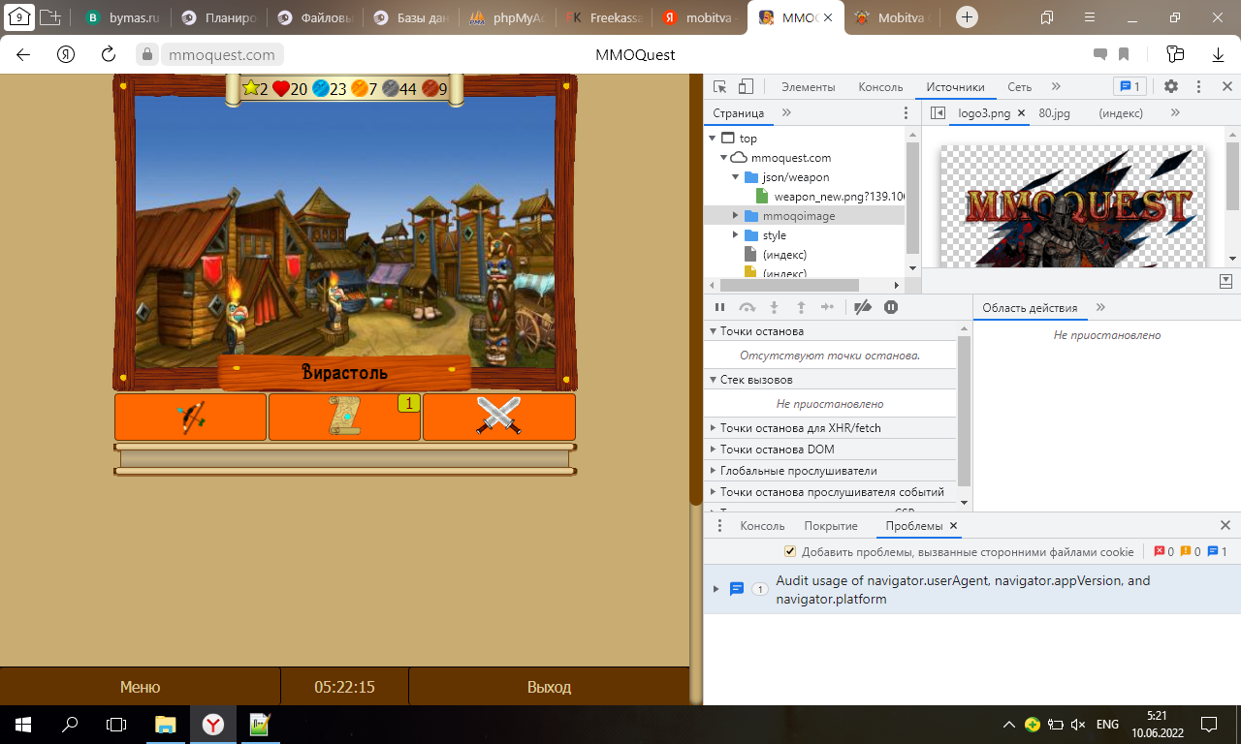The width and height of the screenshot is (1241, 744).
Task: Open the 80.jpg file tab
Action: 1054,113
